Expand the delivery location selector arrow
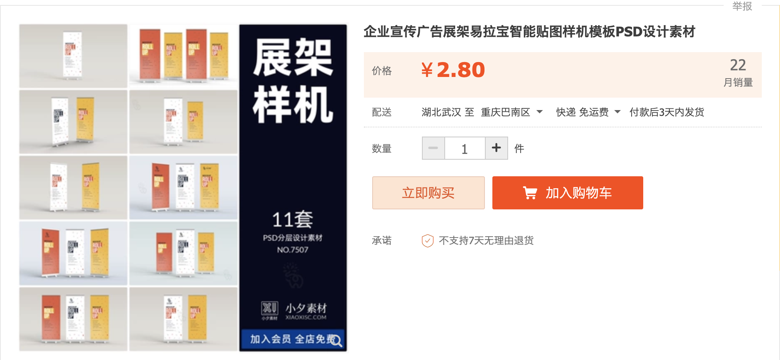780x360 pixels. click(539, 112)
